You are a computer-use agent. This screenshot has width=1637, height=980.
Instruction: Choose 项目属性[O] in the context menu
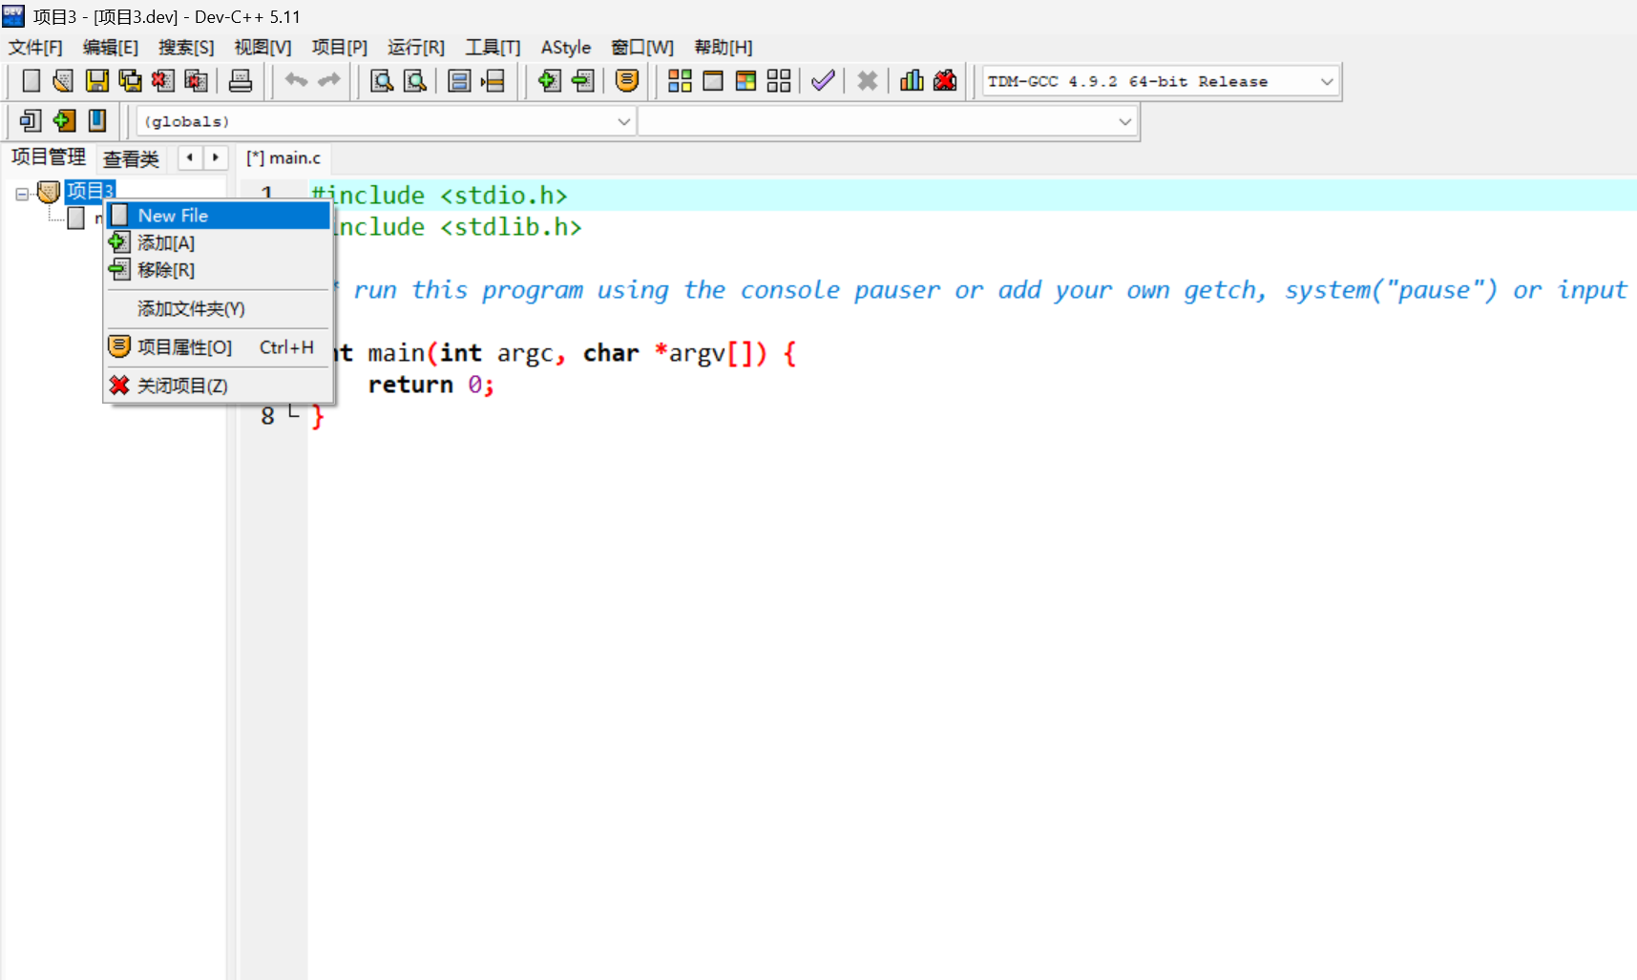coord(219,347)
